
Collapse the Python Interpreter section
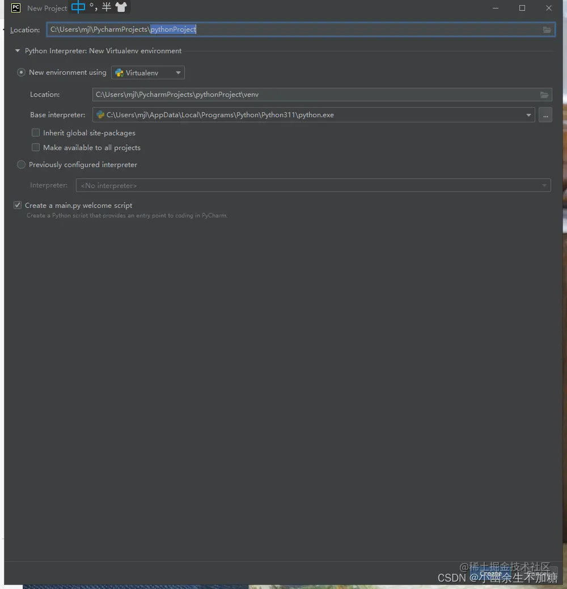pos(18,51)
